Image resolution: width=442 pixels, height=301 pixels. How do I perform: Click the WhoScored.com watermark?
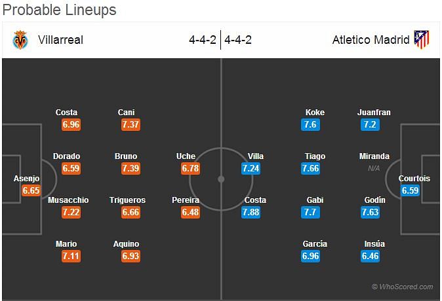pyautogui.click(x=403, y=287)
